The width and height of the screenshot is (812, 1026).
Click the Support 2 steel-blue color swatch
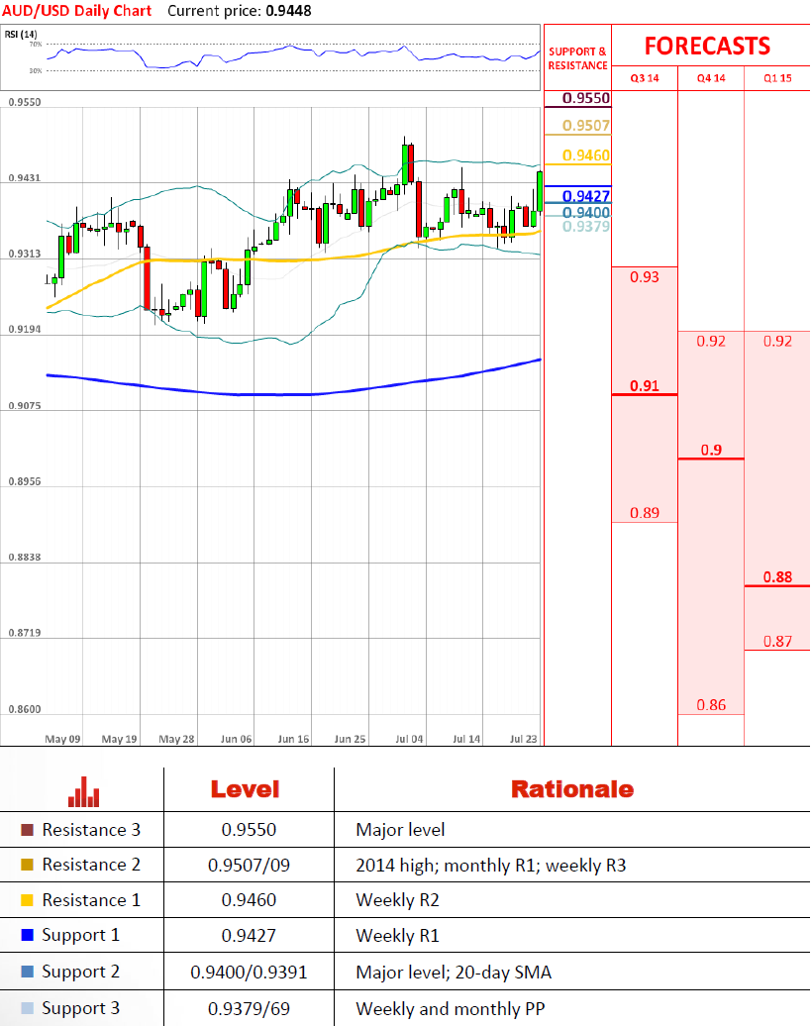(28, 971)
